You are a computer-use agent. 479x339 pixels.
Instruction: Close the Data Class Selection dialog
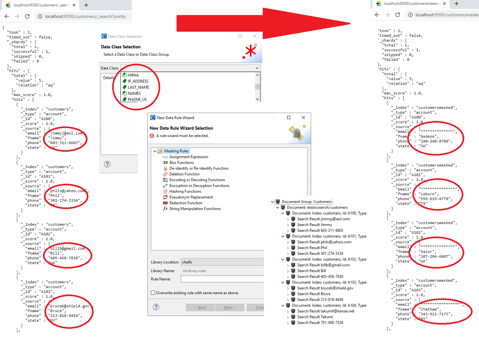pos(255,36)
